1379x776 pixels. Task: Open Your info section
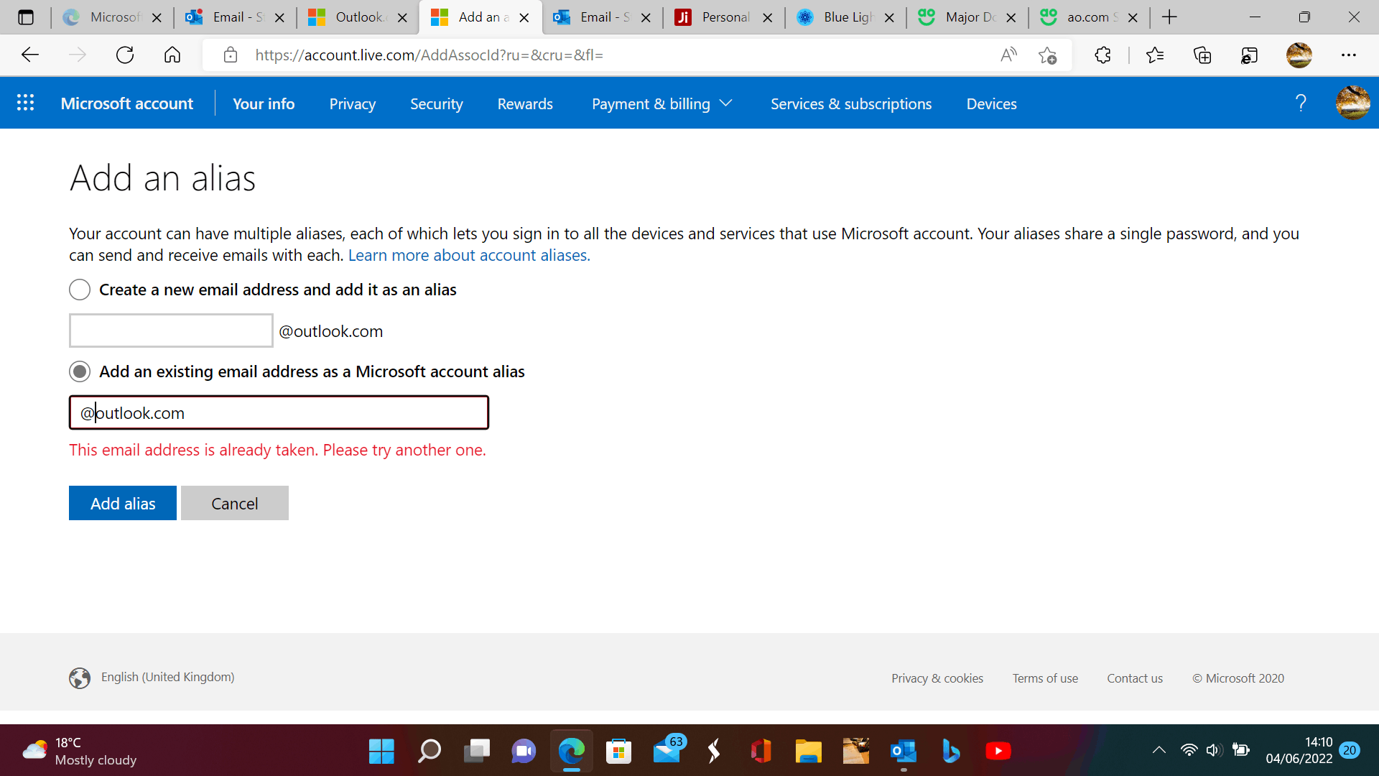tap(264, 103)
